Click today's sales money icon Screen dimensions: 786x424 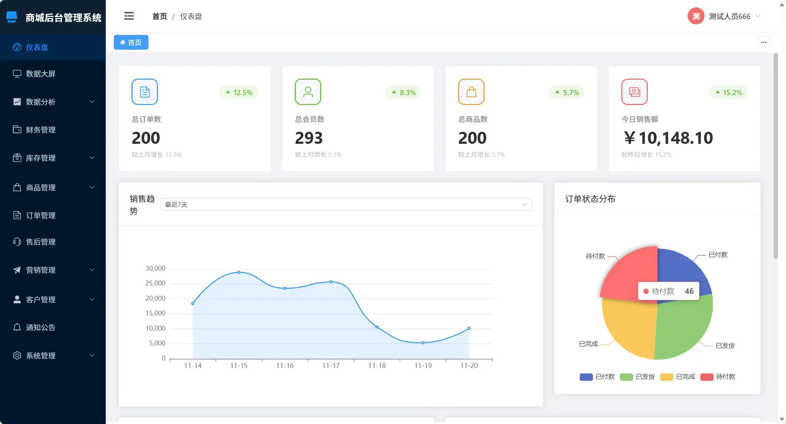pyautogui.click(x=634, y=92)
